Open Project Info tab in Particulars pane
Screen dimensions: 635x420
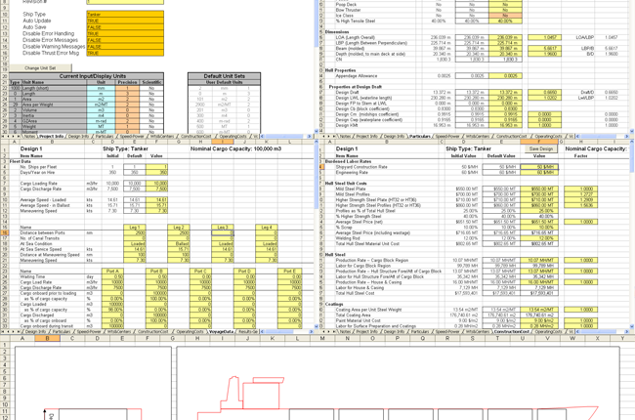(366, 137)
